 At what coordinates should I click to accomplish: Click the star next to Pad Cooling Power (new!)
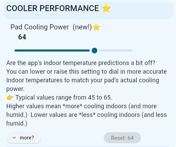96,27
